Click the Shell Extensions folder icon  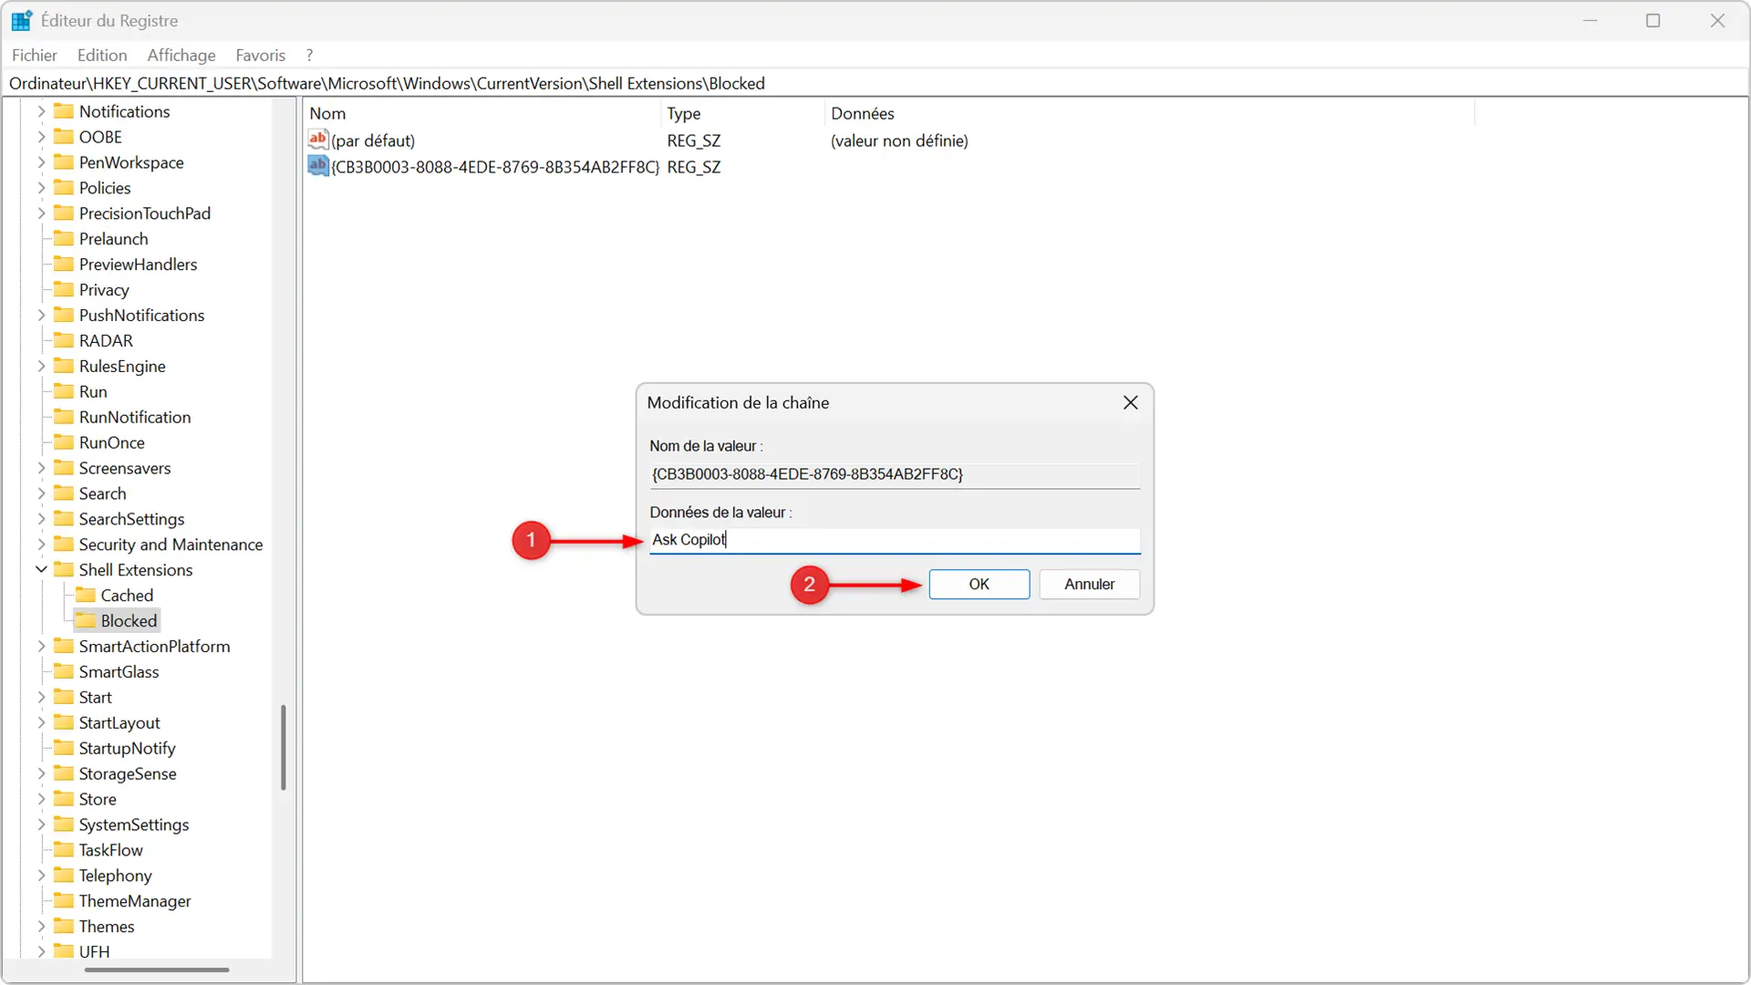64,570
